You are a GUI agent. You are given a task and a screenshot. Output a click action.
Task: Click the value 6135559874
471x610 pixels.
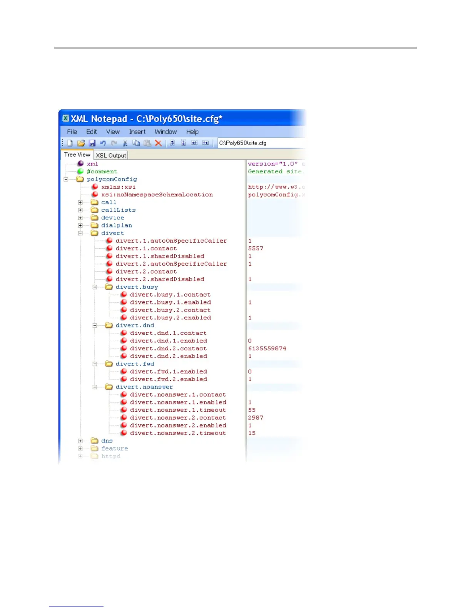(267, 349)
